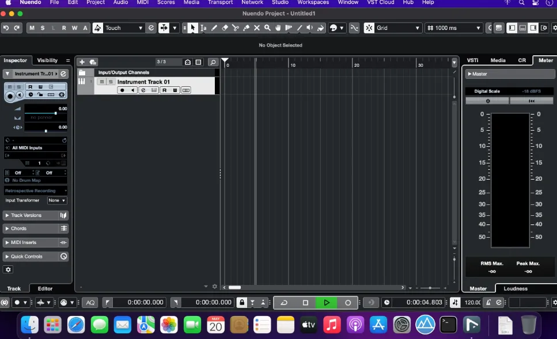Switch to the Loudness tab
This screenshot has height=339, width=557.
point(516,288)
